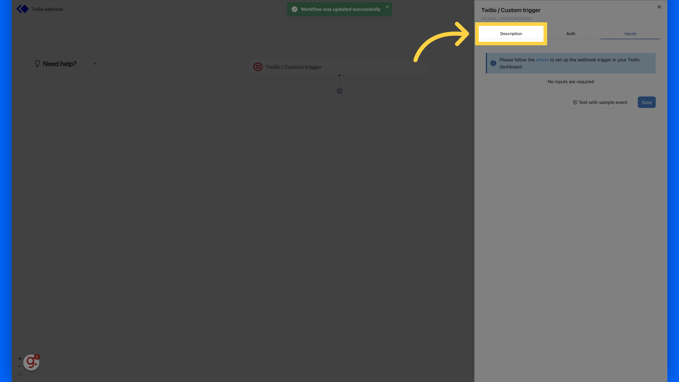Zoom out on the canvas
The image size is (679, 382).
(x=20, y=366)
